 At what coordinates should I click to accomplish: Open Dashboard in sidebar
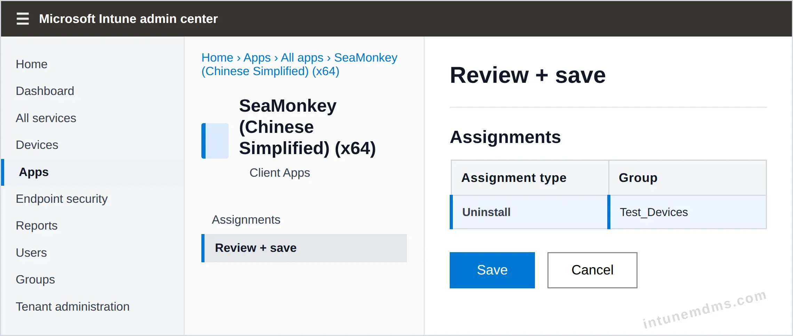(45, 91)
